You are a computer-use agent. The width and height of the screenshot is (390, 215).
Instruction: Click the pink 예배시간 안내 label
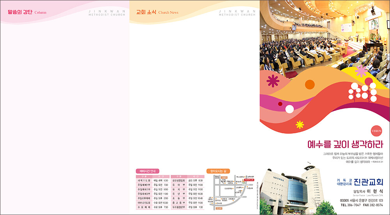point(147,171)
